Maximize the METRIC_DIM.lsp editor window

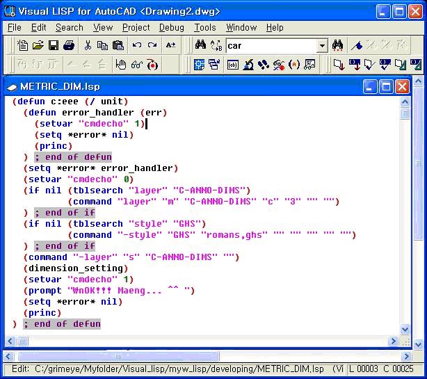click(387, 86)
